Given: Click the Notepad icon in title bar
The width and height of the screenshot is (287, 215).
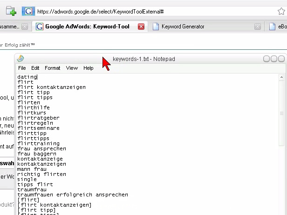Looking at the screenshot, I should [x=20, y=59].
